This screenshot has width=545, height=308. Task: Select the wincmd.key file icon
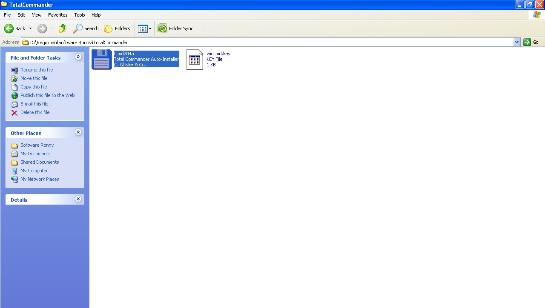[195, 59]
